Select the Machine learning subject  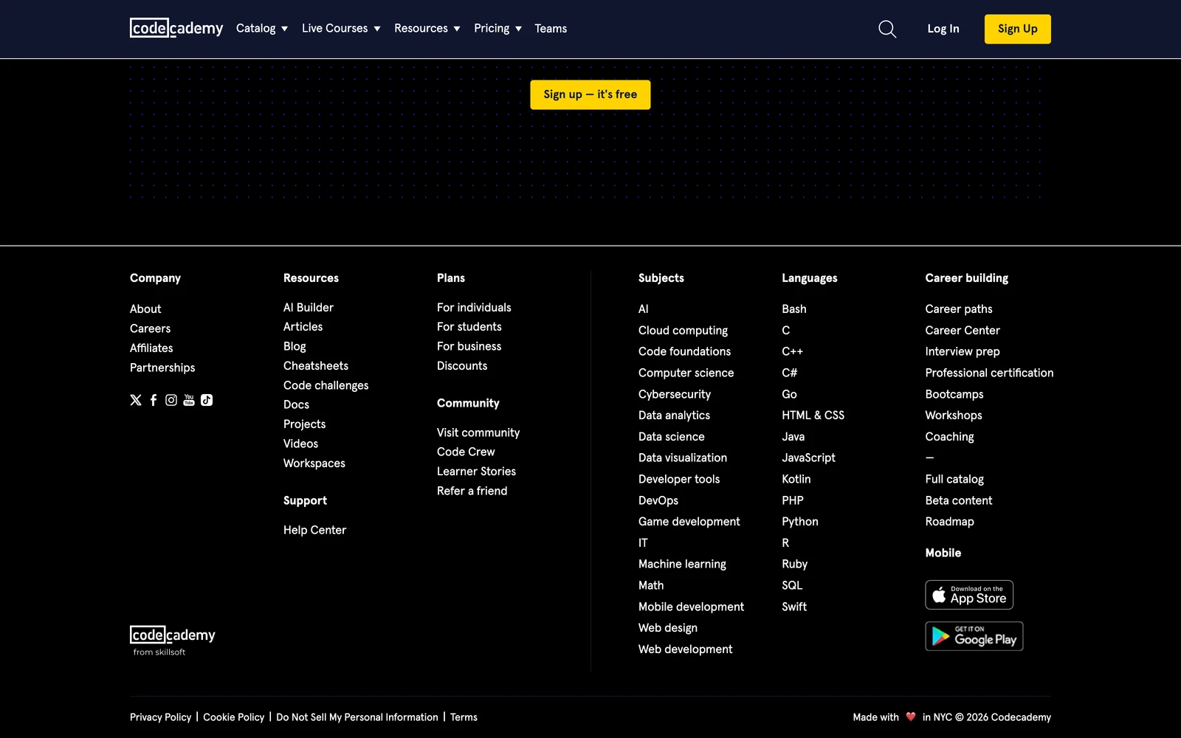682,564
